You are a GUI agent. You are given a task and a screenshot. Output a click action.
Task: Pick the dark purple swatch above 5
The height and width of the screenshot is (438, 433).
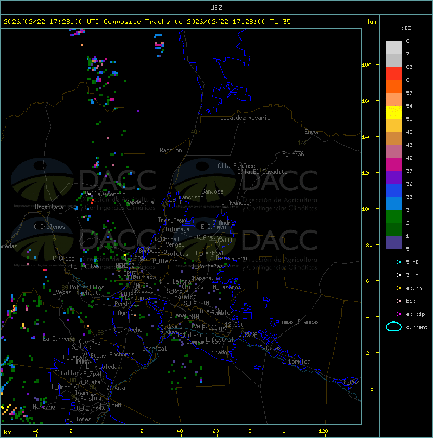(393, 242)
